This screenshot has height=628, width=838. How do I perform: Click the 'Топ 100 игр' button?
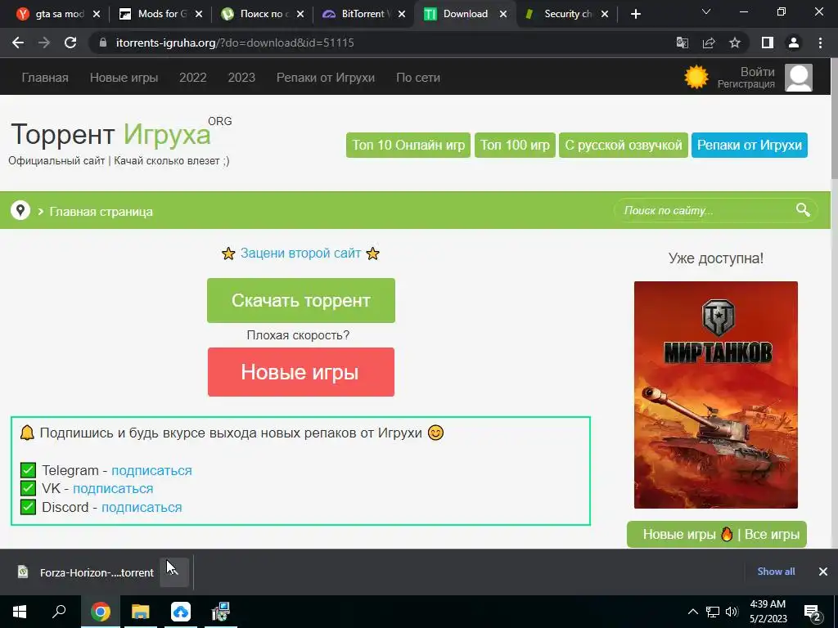tap(516, 146)
